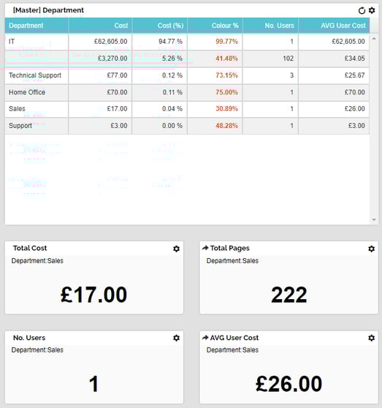Click the table scrollbar up arrow
The image size is (382, 408).
374,39
